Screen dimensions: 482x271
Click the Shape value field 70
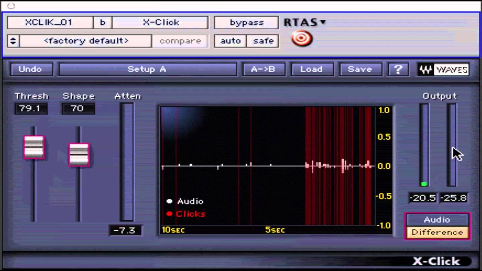click(x=78, y=109)
